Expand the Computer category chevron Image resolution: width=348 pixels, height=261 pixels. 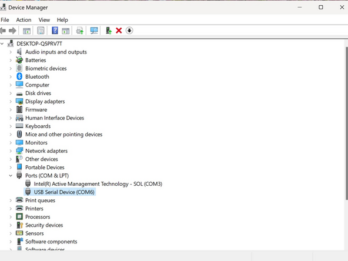point(11,85)
